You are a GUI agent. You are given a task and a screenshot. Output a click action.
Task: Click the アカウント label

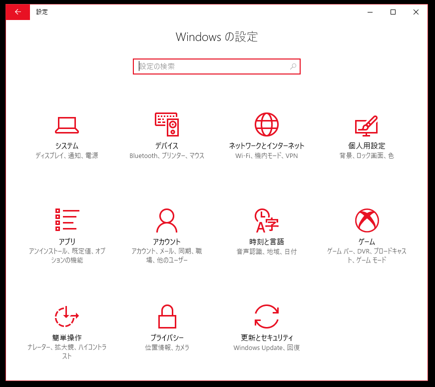[x=167, y=241]
